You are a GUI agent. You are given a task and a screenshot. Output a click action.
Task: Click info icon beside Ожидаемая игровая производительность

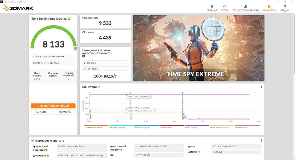(84, 56)
